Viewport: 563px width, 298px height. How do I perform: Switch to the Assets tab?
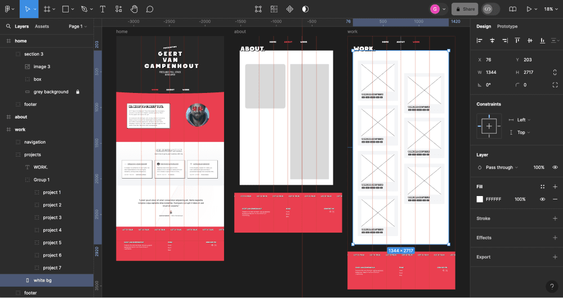click(x=42, y=26)
